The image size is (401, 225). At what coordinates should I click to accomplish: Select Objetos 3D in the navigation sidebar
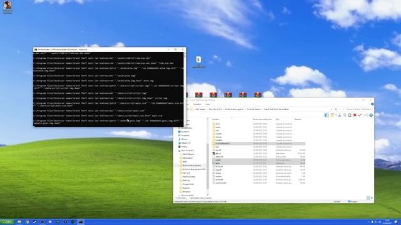click(185, 143)
